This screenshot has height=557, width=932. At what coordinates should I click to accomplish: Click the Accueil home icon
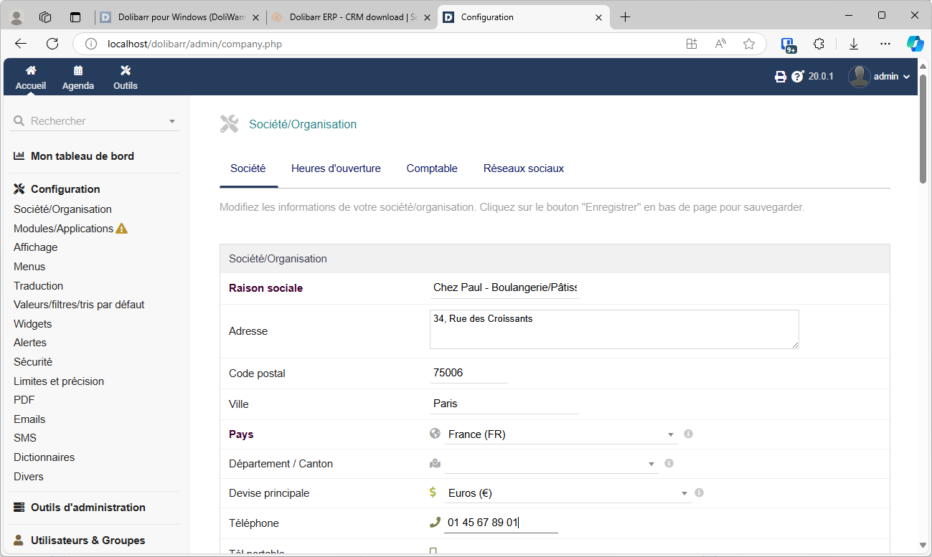point(31,70)
